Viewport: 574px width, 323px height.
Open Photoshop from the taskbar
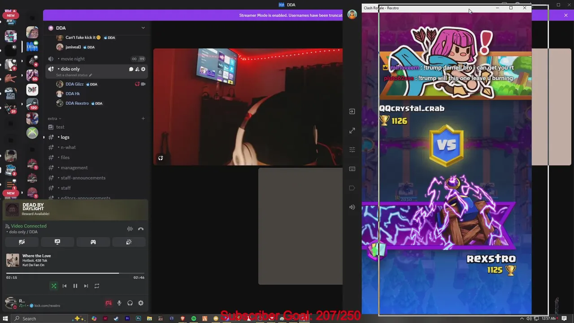(139, 319)
